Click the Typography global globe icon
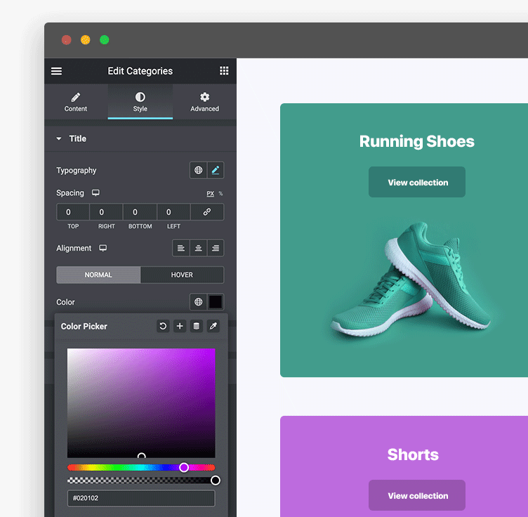 [x=199, y=170]
